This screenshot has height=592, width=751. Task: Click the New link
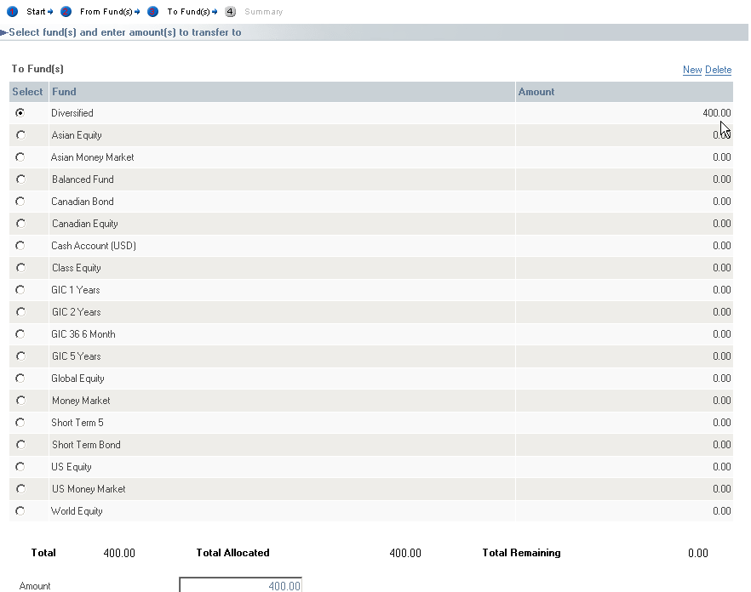692,70
